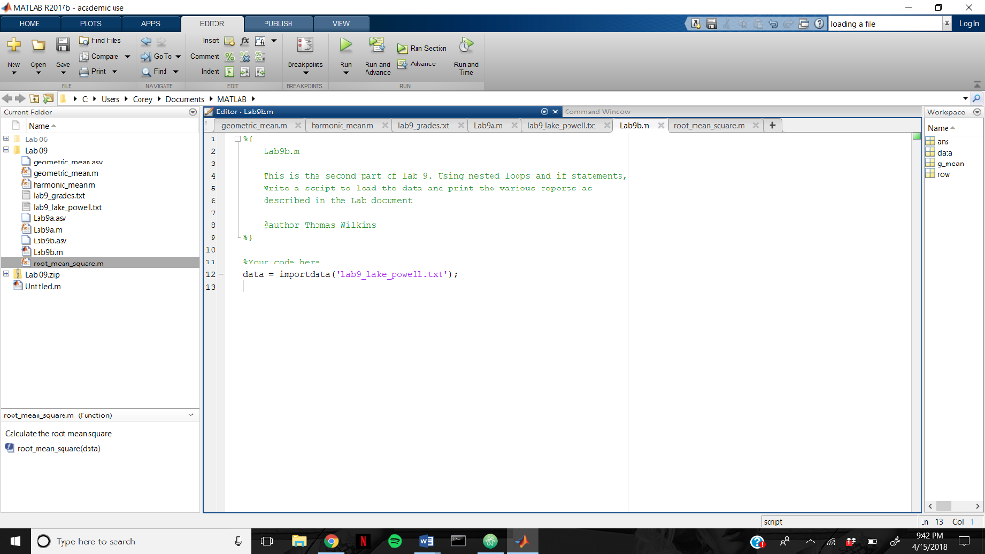This screenshot has width=985, height=554.
Task: Open Spotify from the taskbar
Action: point(394,541)
